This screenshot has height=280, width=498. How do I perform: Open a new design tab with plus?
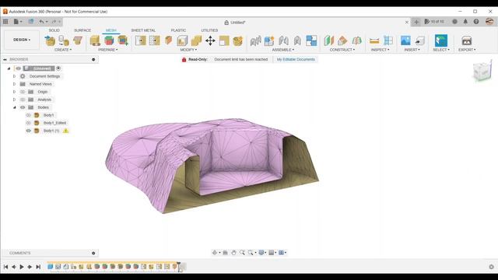(416, 22)
